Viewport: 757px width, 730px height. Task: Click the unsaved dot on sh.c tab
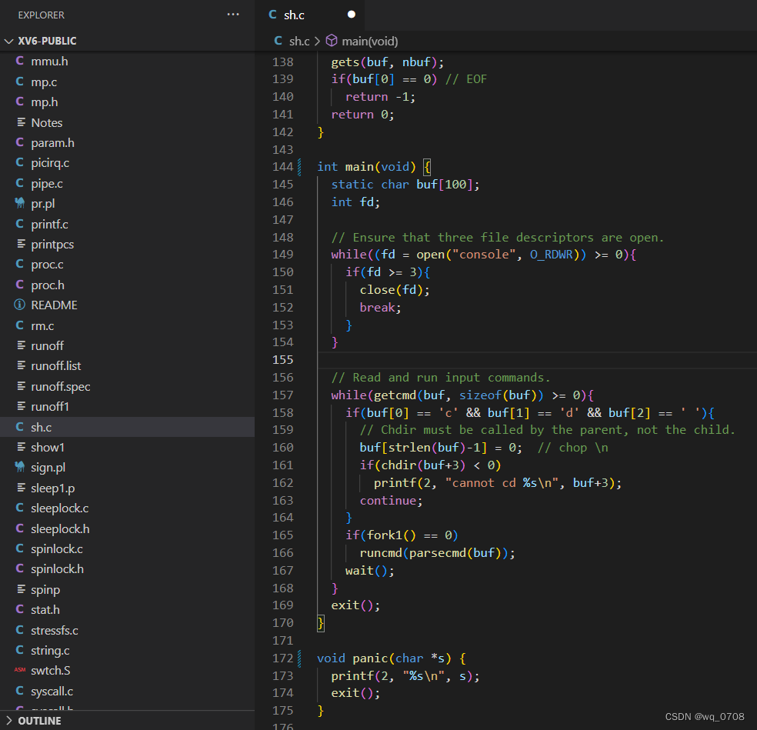click(352, 15)
